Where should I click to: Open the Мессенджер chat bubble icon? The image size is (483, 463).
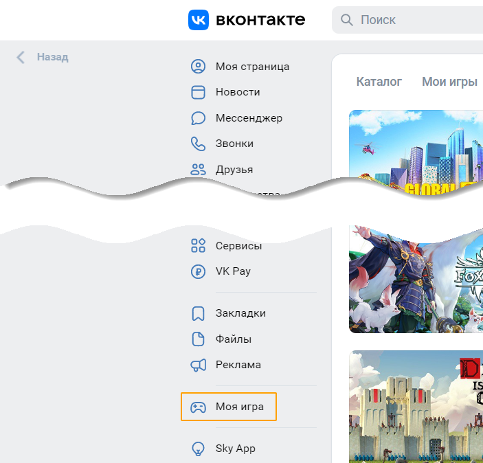pos(198,118)
